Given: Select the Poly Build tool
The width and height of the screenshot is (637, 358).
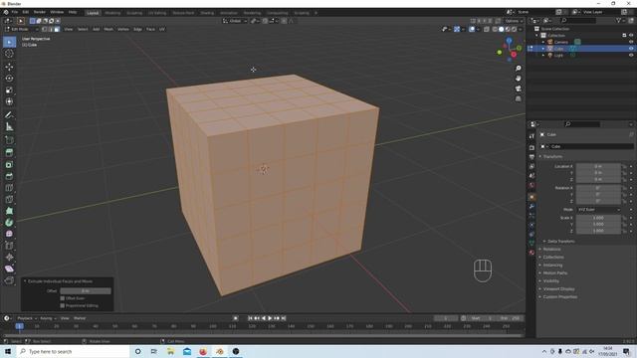Looking at the screenshot, I should (9, 211).
